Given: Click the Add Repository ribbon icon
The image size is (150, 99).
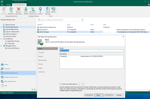Looking at the screenshot, I should (x=4, y=9).
